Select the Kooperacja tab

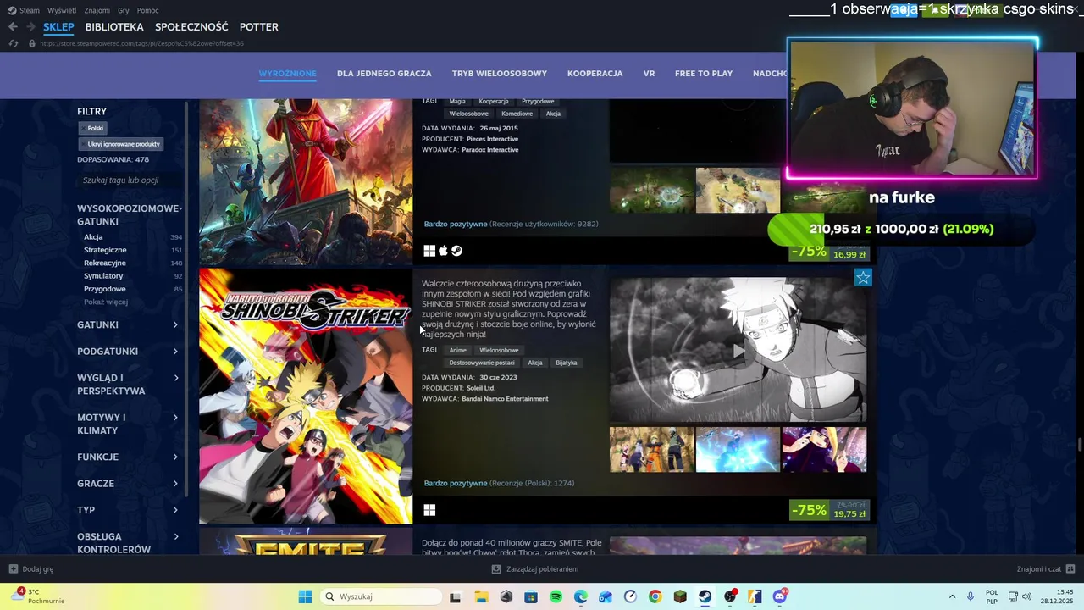(x=595, y=74)
